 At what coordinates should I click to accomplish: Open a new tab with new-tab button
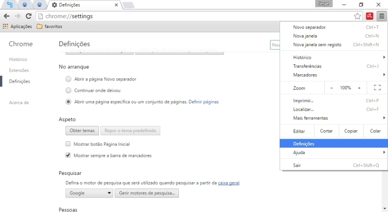point(128,5)
